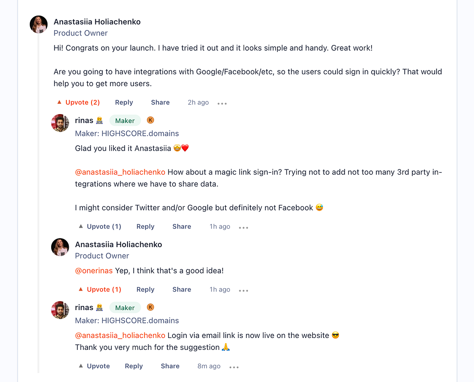Click the Maker badge on first rinas reply

125,121
